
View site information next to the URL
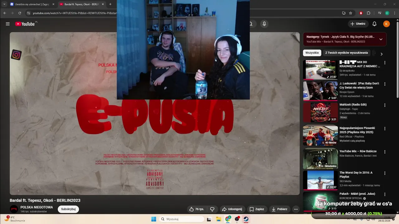click(28, 13)
